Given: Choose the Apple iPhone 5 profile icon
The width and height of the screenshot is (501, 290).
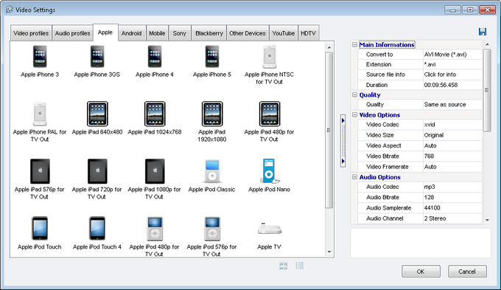Looking at the screenshot, I should pyautogui.click(x=212, y=57).
